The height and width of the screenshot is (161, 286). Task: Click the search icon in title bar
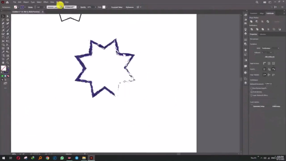click(257, 2)
